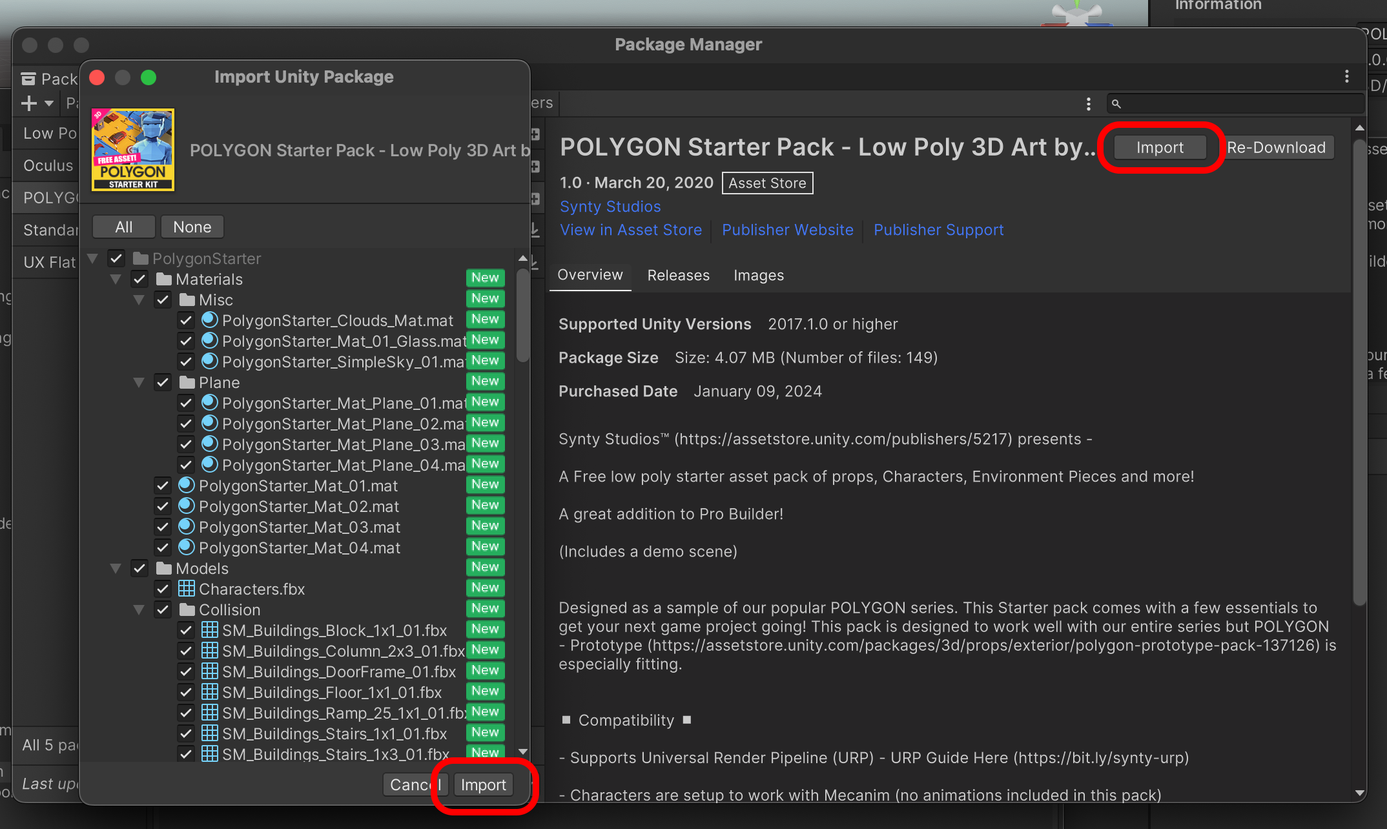Click the POLYGON Starter Kit package thumbnail
The image size is (1387, 829).
tap(133, 150)
